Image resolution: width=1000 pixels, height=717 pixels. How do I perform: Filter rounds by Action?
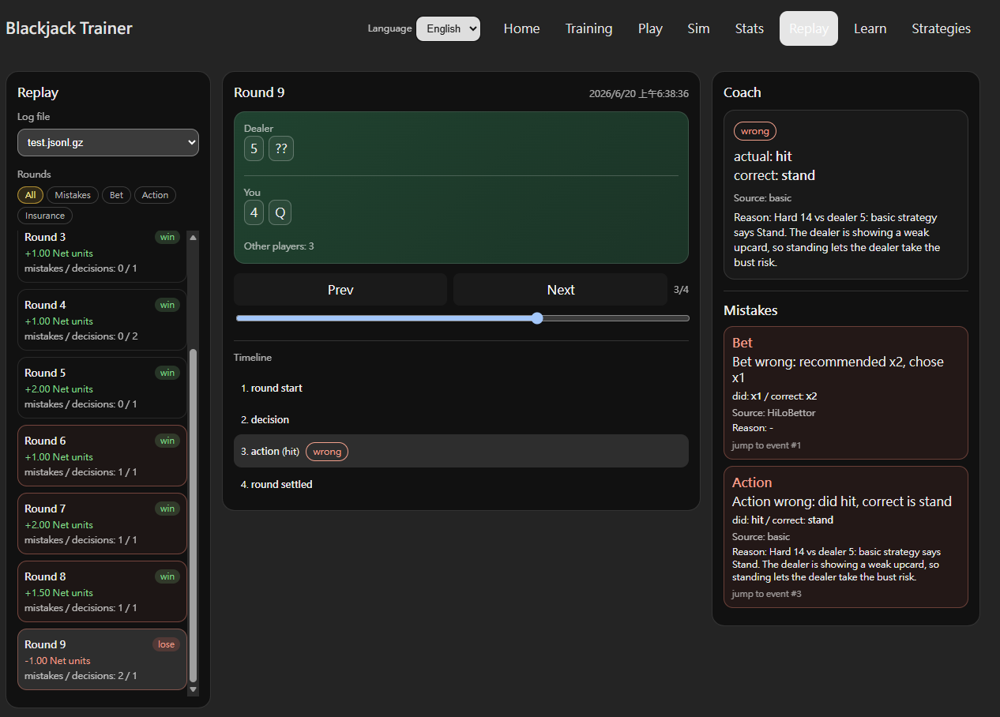click(x=155, y=195)
